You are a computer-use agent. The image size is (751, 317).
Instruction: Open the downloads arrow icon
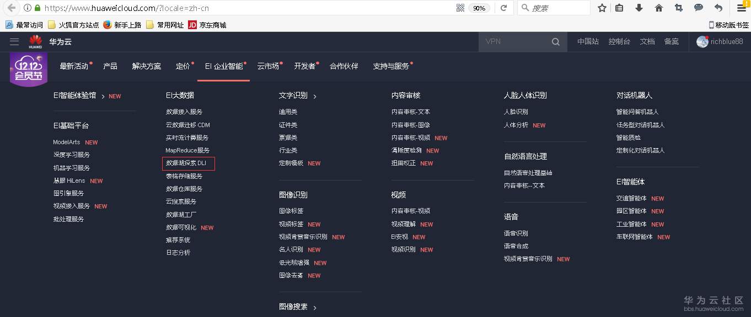[x=639, y=8]
